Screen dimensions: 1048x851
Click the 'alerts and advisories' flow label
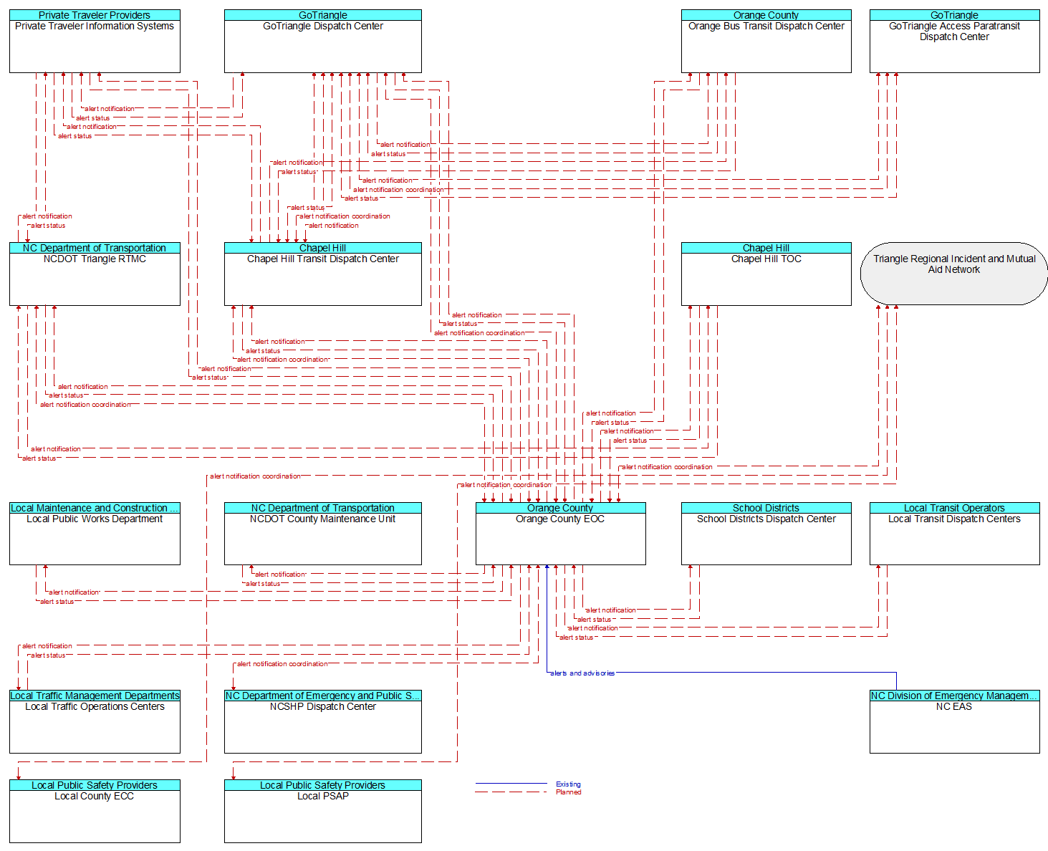pos(582,673)
